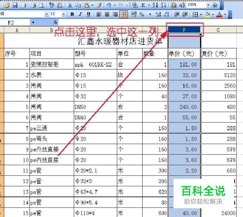Sort descending Z to A
This screenshot has width=243, height=217.
click(164, 5)
